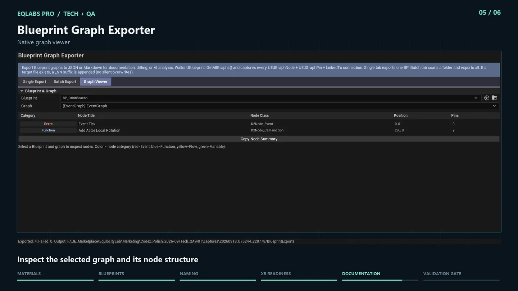The height and width of the screenshot is (291, 518).
Task: Click the XR READINESS section label
Action: (x=276, y=274)
